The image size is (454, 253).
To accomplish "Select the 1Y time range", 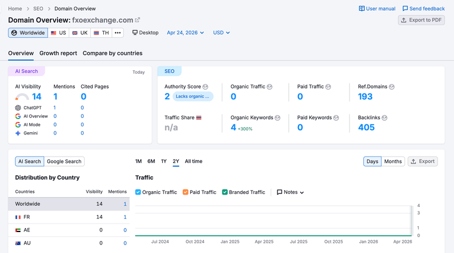I will (164, 161).
